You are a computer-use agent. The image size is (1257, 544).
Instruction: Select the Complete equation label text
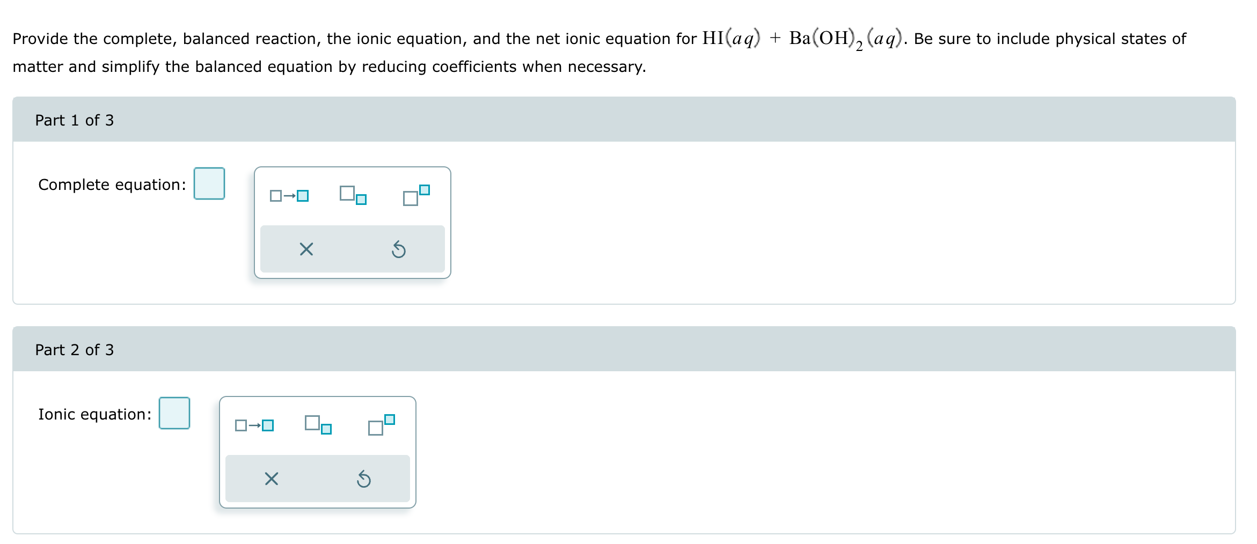pos(111,184)
